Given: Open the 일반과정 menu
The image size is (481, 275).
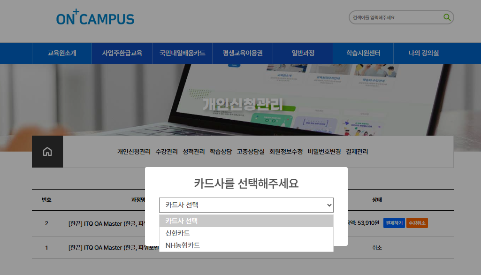Looking at the screenshot, I should click(x=303, y=53).
